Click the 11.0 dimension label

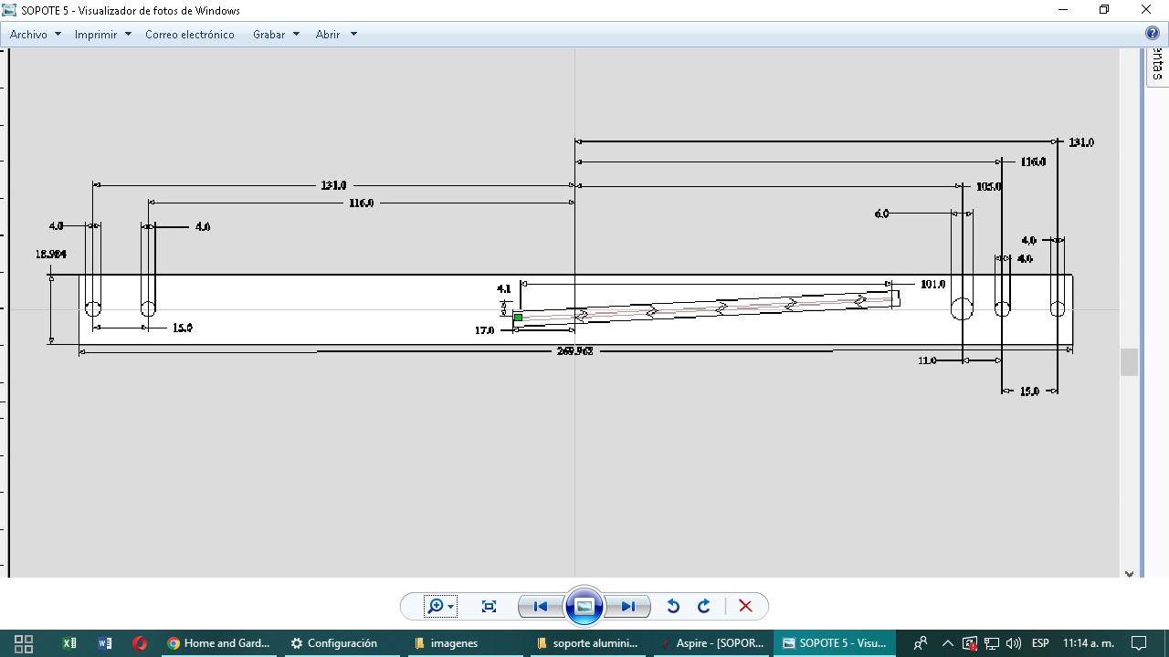[x=927, y=361]
